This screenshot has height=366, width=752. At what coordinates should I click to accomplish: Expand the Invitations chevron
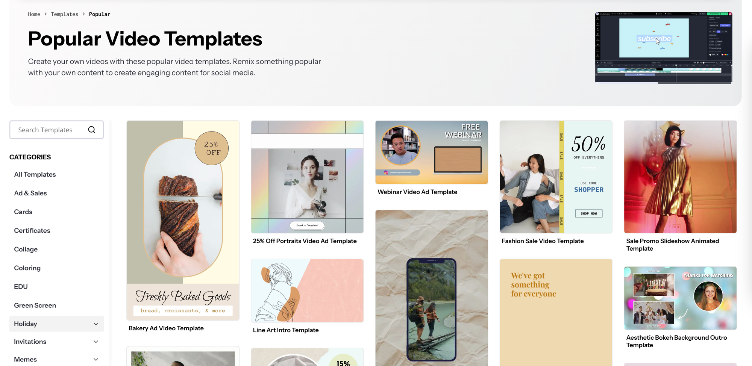[x=96, y=342]
